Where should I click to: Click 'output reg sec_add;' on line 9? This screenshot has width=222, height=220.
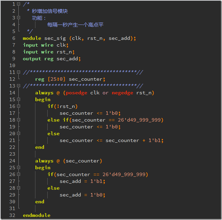click(x=52, y=59)
